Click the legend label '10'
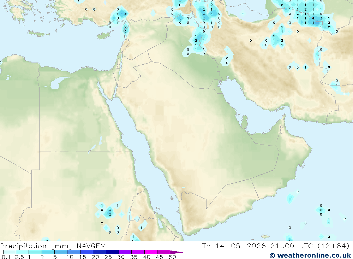The height and width of the screenshot is (259, 353). pos(70,257)
